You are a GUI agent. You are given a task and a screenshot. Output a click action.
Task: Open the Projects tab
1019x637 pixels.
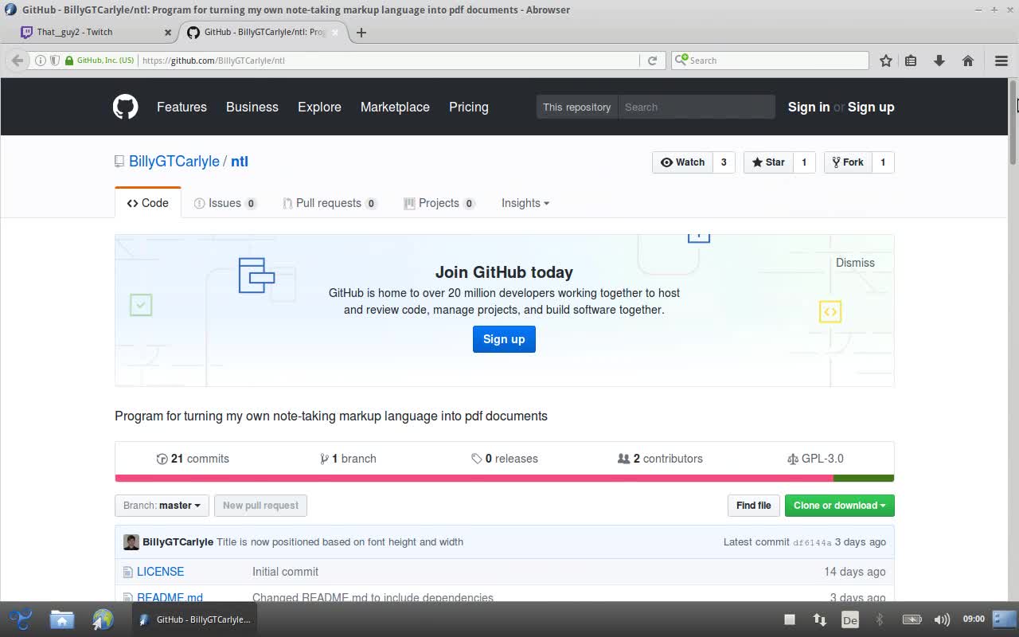pos(439,203)
